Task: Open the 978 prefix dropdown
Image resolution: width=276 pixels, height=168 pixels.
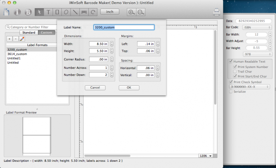Action: point(257,54)
